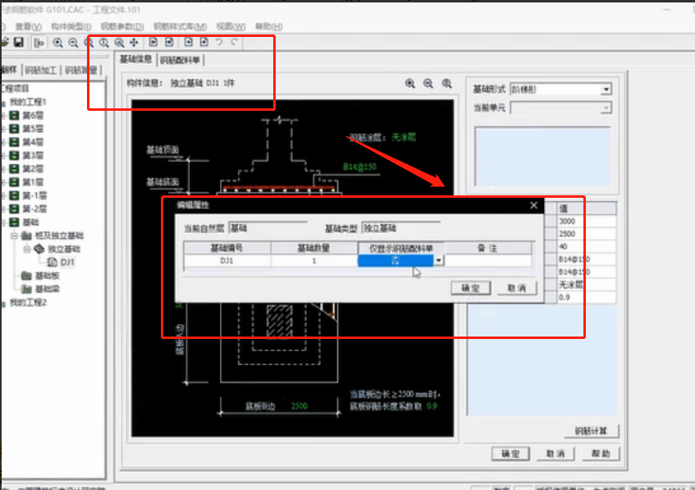Click the zoom-out magnifier in main toolbar
The width and height of the screenshot is (695, 490).
pos(73,43)
